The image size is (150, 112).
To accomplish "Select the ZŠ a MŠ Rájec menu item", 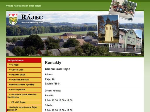I will tap(24, 102).
